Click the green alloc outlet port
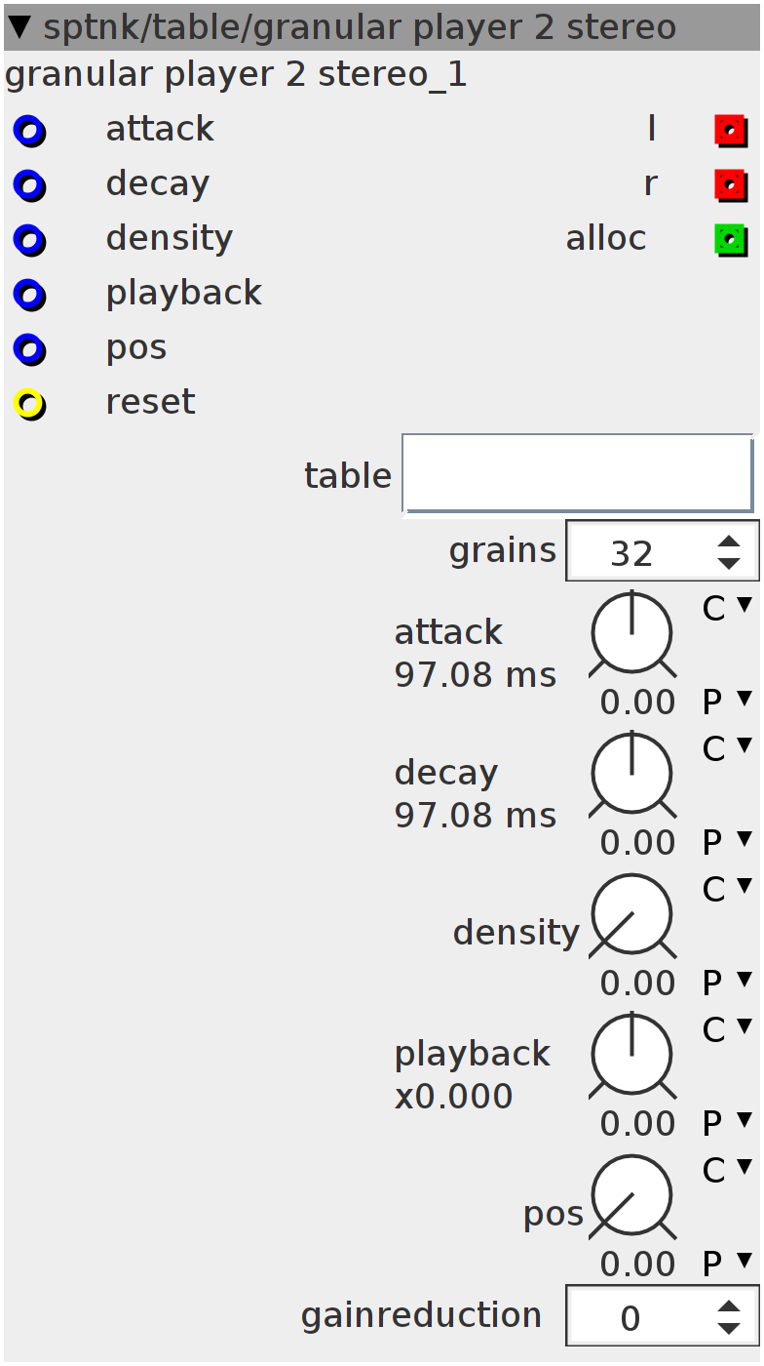Screen dimensions: 764x1366 [731, 239]
